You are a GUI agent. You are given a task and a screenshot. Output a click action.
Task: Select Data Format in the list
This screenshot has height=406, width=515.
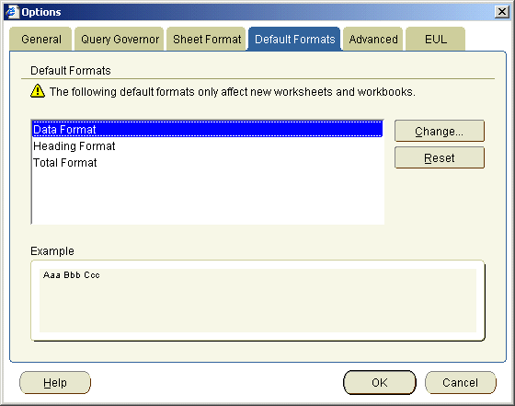point(208,129)
